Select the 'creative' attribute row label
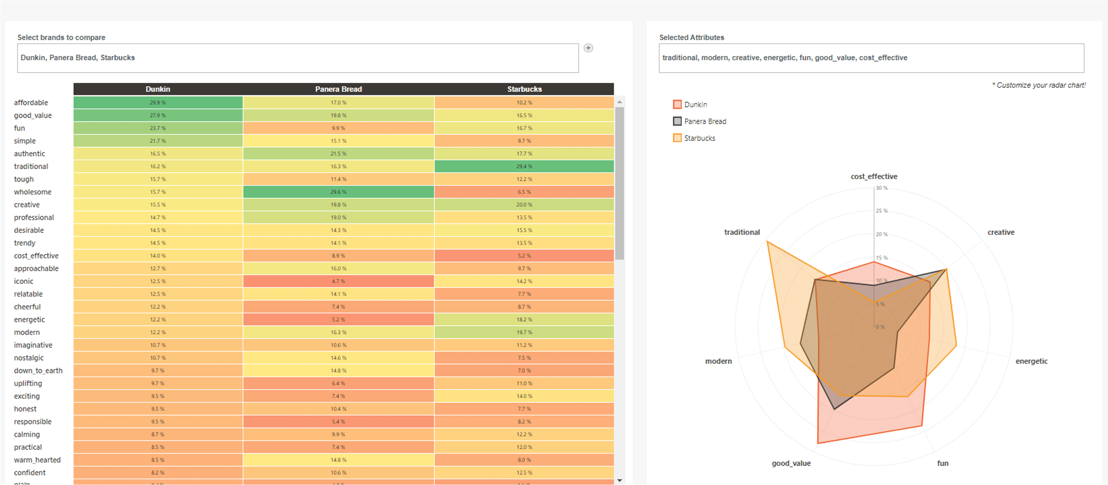 click(27, 205)
